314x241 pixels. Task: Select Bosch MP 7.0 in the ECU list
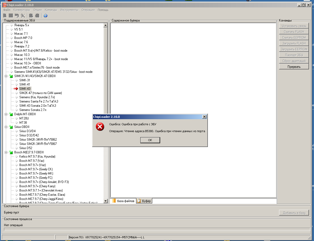(x=23, y=38)
